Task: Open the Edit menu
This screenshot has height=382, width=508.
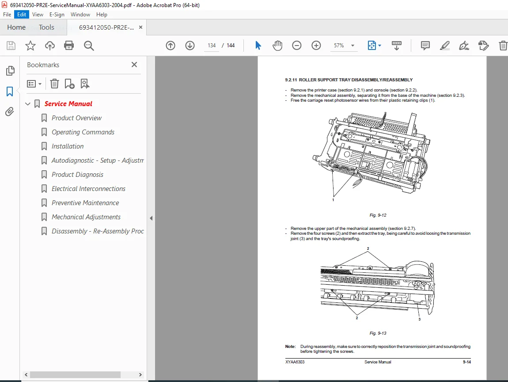Action: pyautogui.click(x=22, y=15)
